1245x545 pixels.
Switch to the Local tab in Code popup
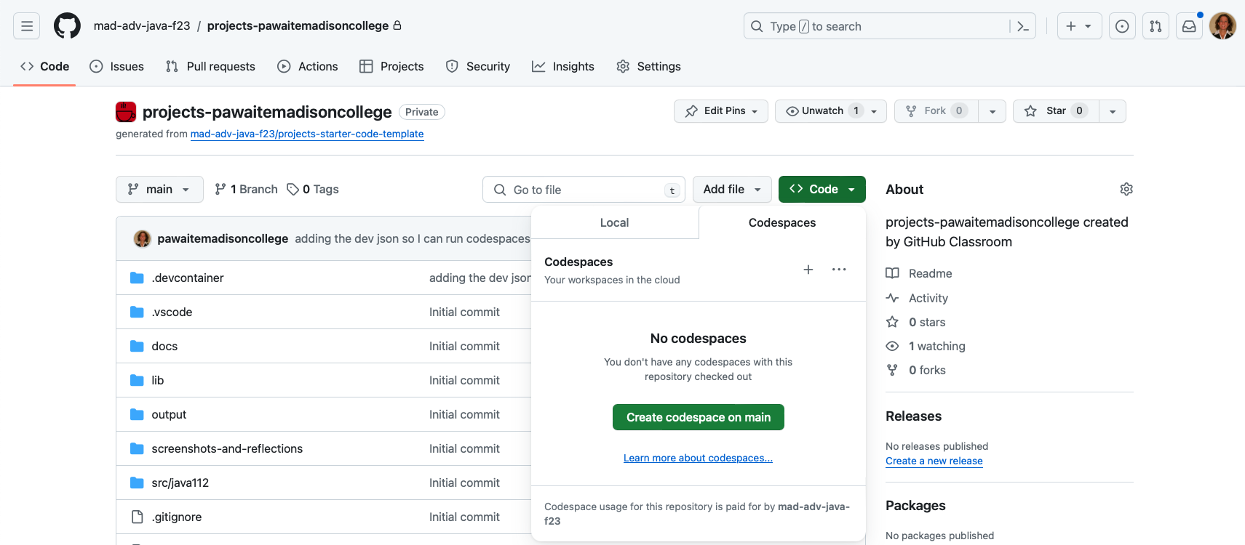614,222
